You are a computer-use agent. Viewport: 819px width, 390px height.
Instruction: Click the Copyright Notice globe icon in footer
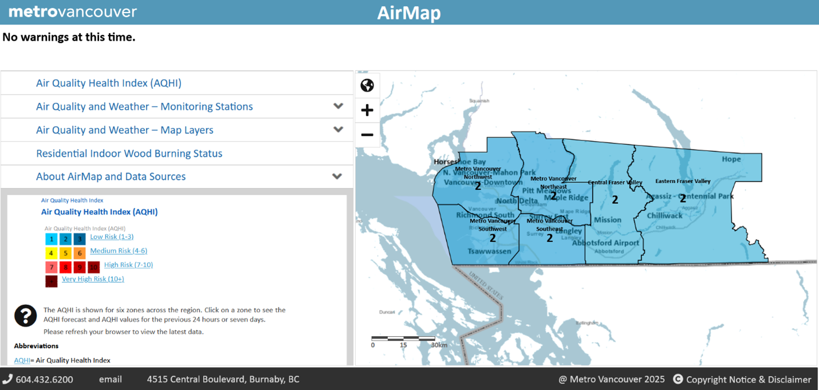click(x=678, y=379)
